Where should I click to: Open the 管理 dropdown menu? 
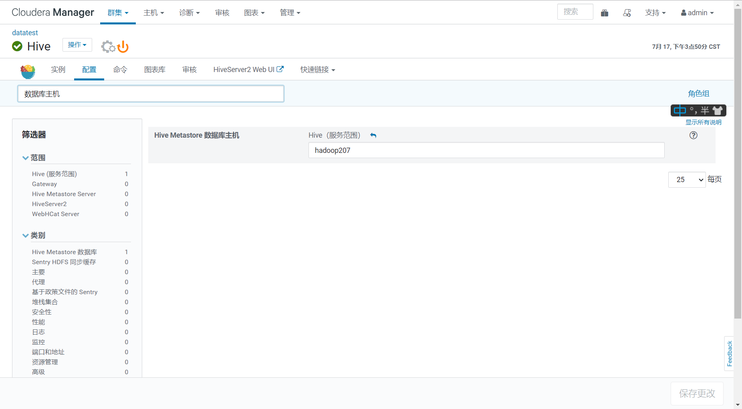tap(290, 13)
